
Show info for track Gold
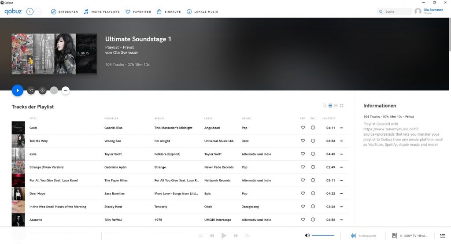pos(313,127)
